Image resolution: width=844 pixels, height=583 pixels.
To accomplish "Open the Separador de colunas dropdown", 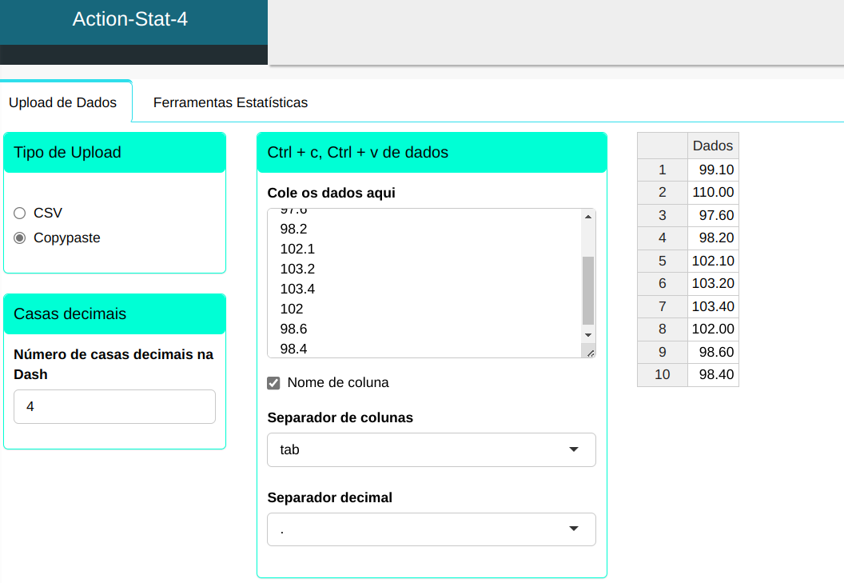I will 431,449.
